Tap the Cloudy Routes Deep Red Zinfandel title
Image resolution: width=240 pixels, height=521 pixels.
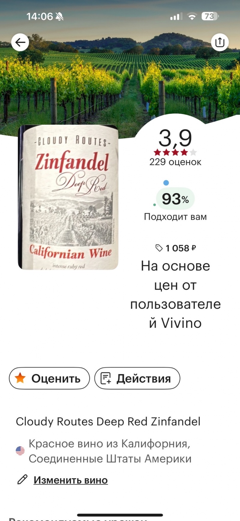108,422
